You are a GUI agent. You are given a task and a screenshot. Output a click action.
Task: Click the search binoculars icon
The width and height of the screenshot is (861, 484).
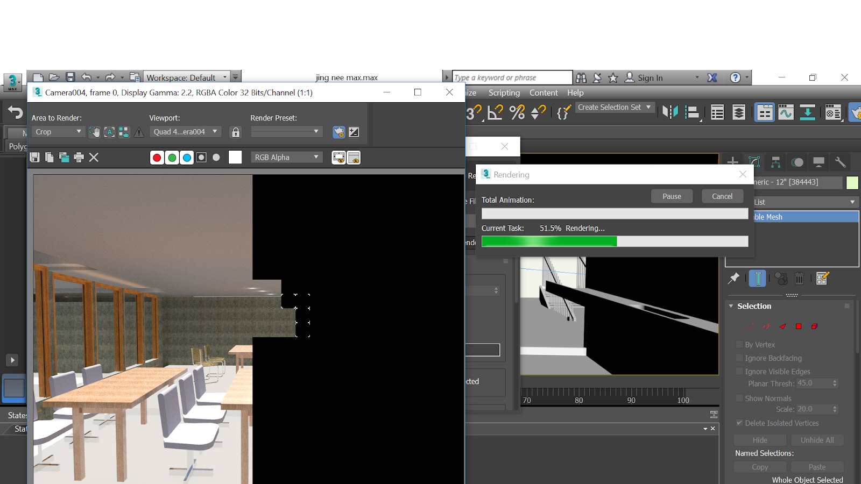(x=581, y=77)
